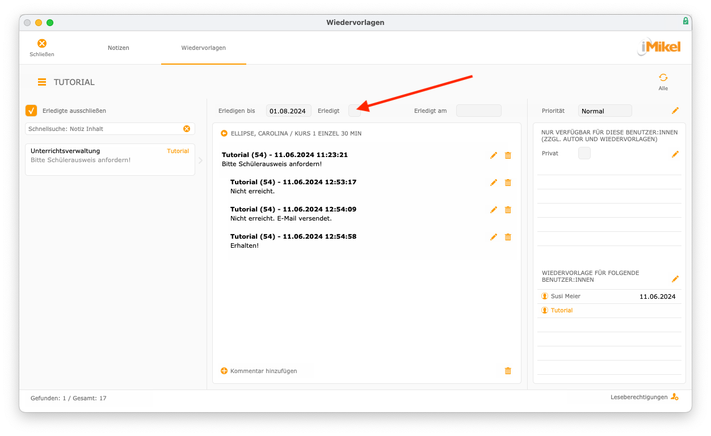Open Leseberechtigungen permissions icon
Viewport: 711px width, 436px height.
click(675, 397)
